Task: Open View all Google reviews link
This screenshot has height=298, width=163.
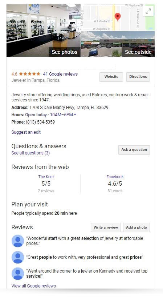Action: (x=34, y=286)
